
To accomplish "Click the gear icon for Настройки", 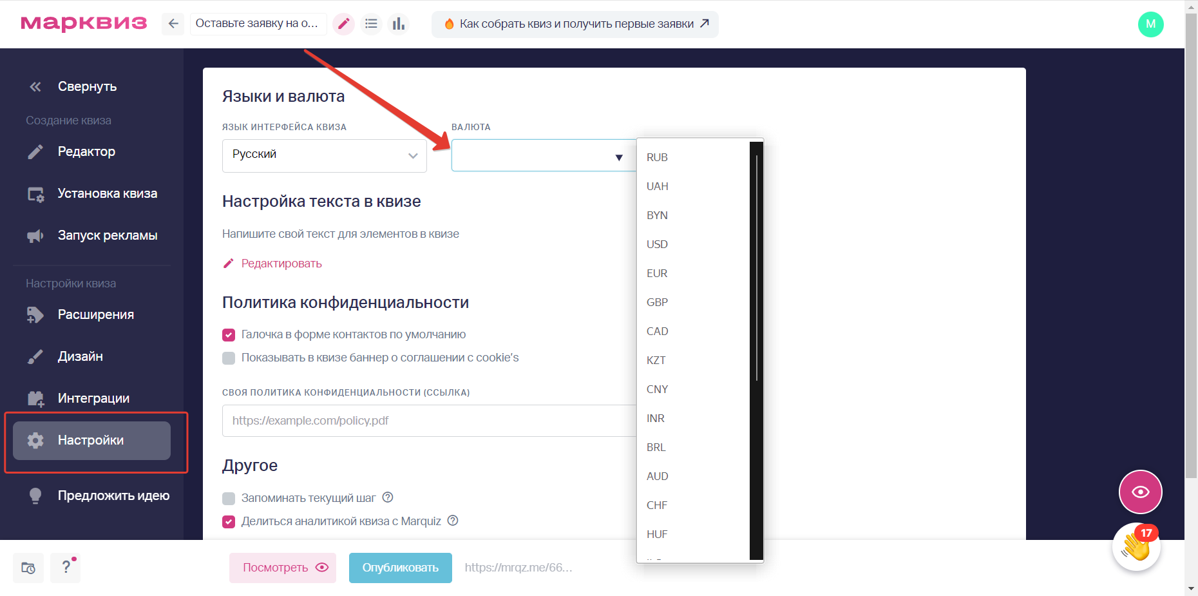I will 35,441.
